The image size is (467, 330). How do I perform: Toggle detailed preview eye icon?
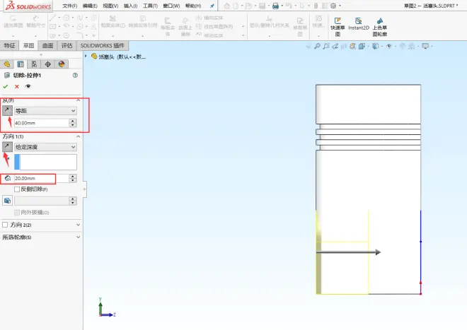[28, 86]
